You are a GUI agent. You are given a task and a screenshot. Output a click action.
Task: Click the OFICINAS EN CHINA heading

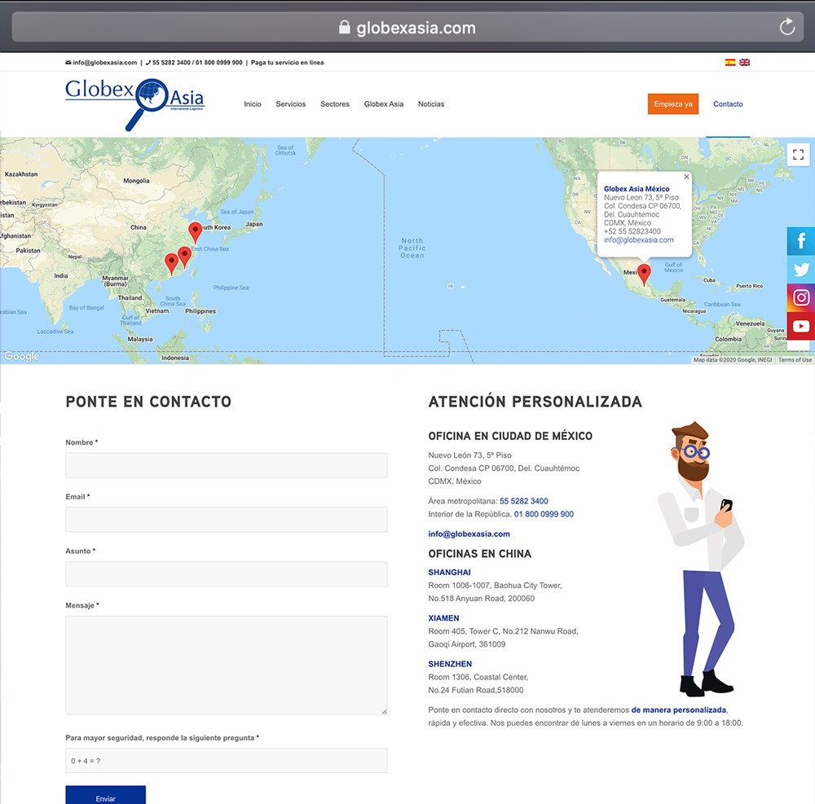(x=480, y=554)
